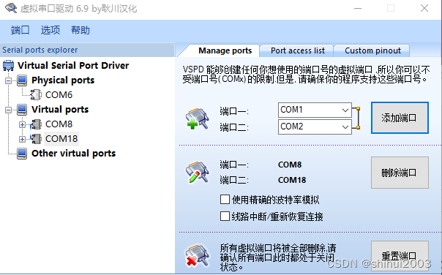Select the COM18 tree item label
Viewport: 442px width, 275px height.
click(61, 139)
